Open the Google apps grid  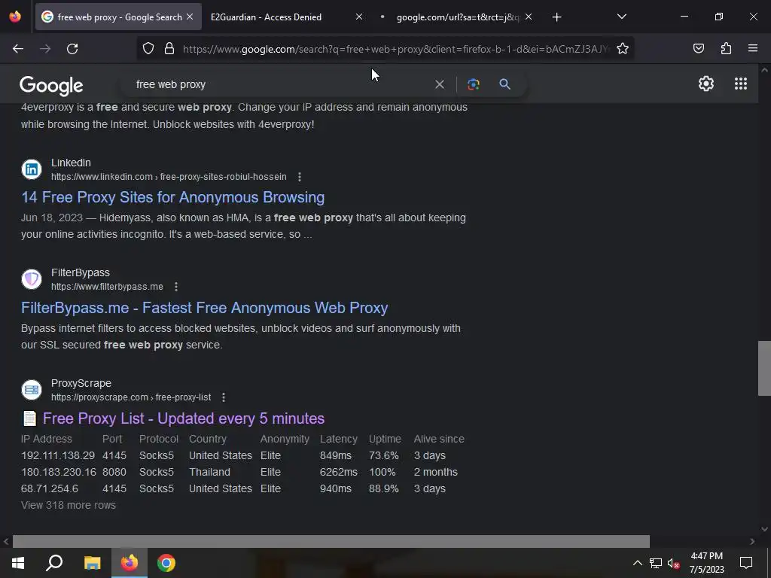coord(741,84)
